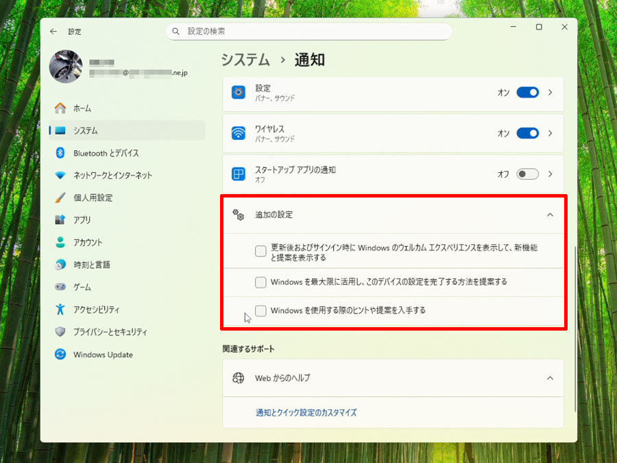Click the ワイヤレス app icon
Screen dimensions: 617x463
pyautogui.click(x=239, y=133)
